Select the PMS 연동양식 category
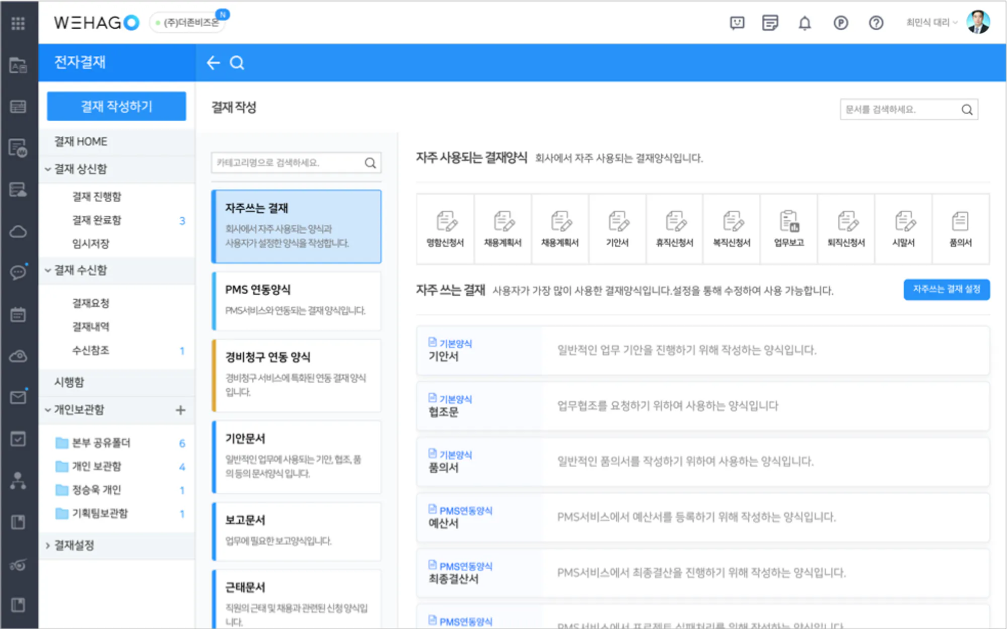Screen dimensions: 1007x629 click(x=297, y=301)
